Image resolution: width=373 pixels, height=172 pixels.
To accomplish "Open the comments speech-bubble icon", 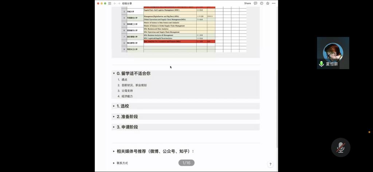I will [255, 3].
